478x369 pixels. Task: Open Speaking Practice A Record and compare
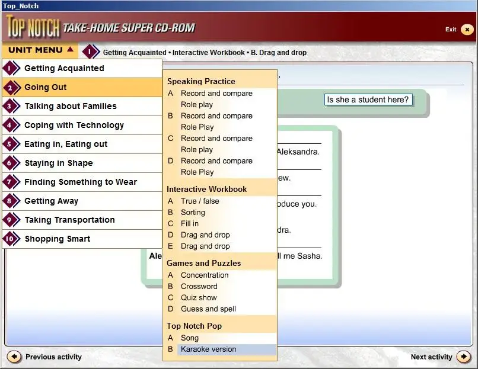coord(216,93)
